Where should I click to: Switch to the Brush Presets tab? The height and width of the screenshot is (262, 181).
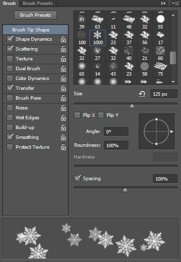(38, 3)
